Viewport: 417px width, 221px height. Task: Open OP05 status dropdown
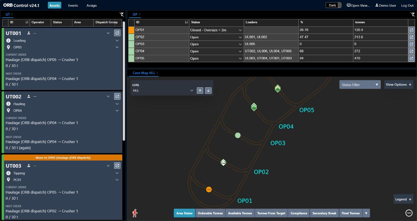pyautogui.click(x=216, y=58)
